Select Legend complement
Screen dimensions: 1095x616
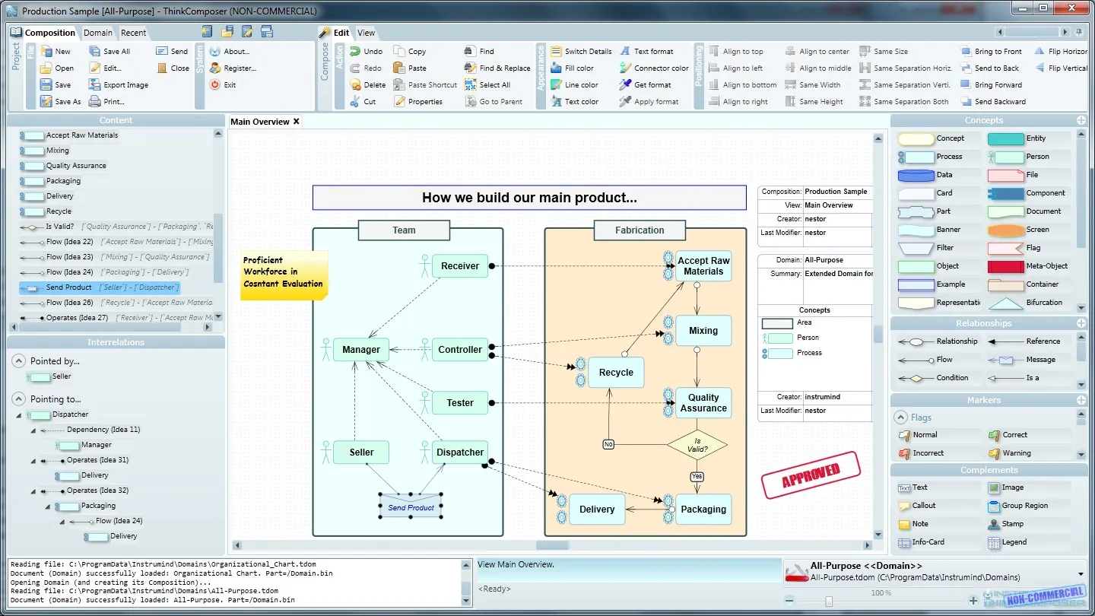point(1008,542)
